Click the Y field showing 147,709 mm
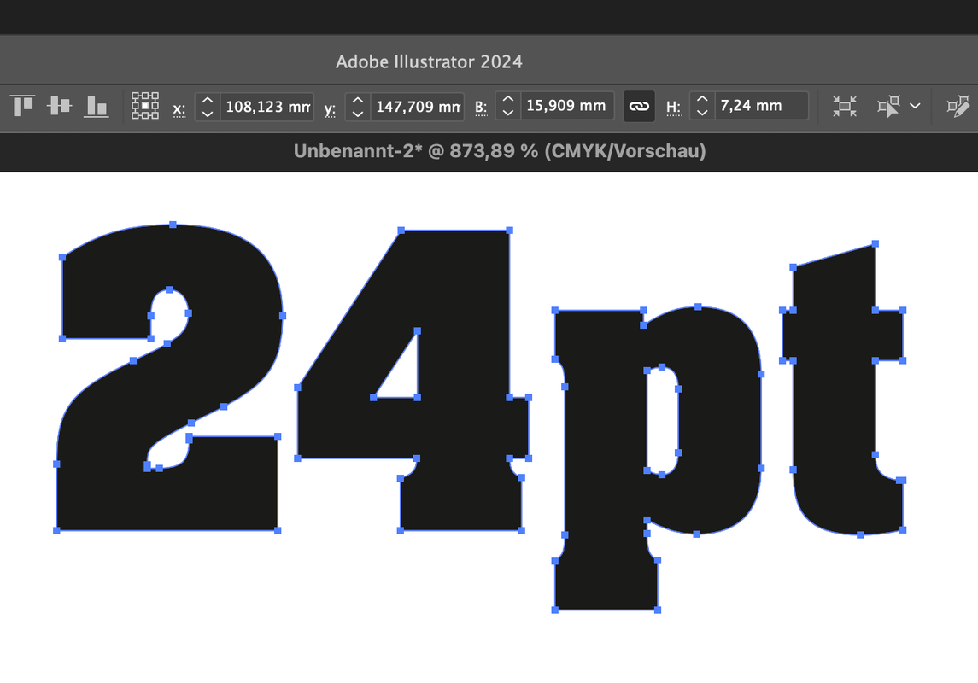The width and height of the screenshot is (978, 683). point(418,107)
